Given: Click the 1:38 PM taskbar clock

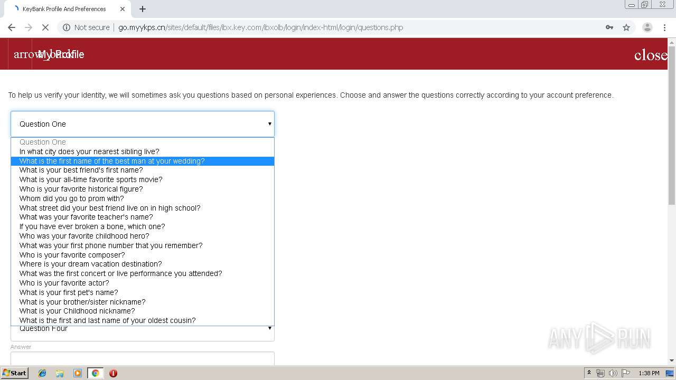Looking at the screenshot, I should (x=649, y=373).
